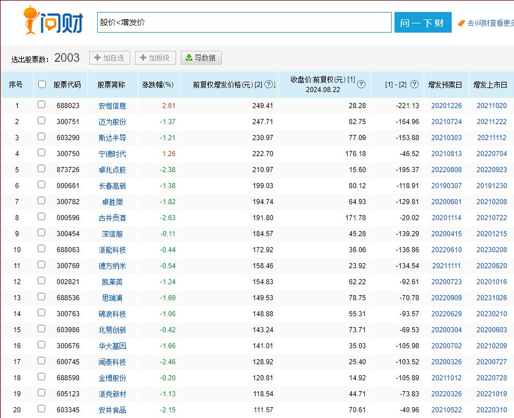This screenshot has height=418, width=514.
Task: Click the 问财 logo
Action: [53, 21]
